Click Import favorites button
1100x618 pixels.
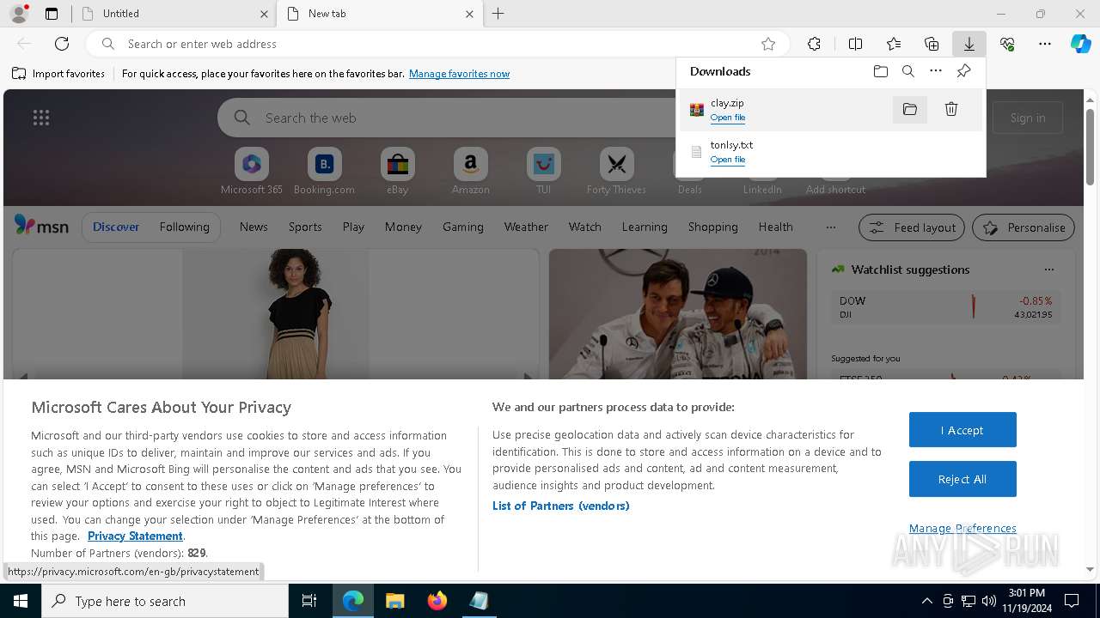(58, 74)
